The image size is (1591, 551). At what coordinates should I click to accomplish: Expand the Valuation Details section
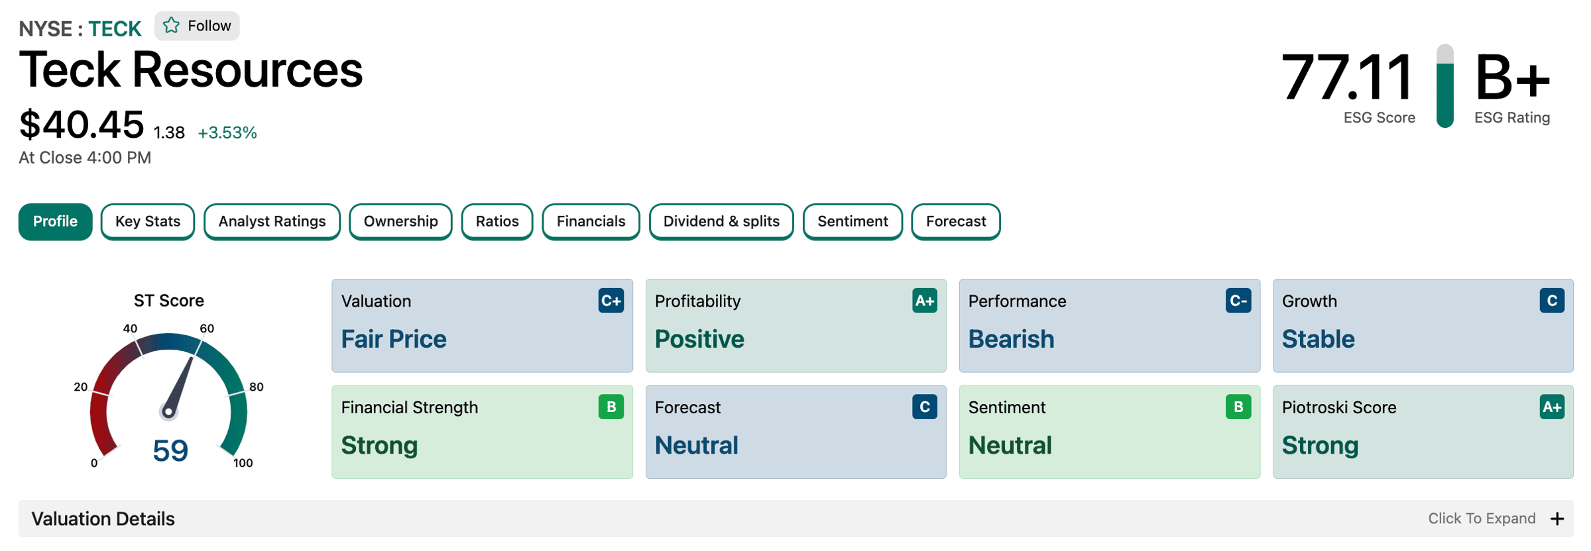(x=795, y=519)
